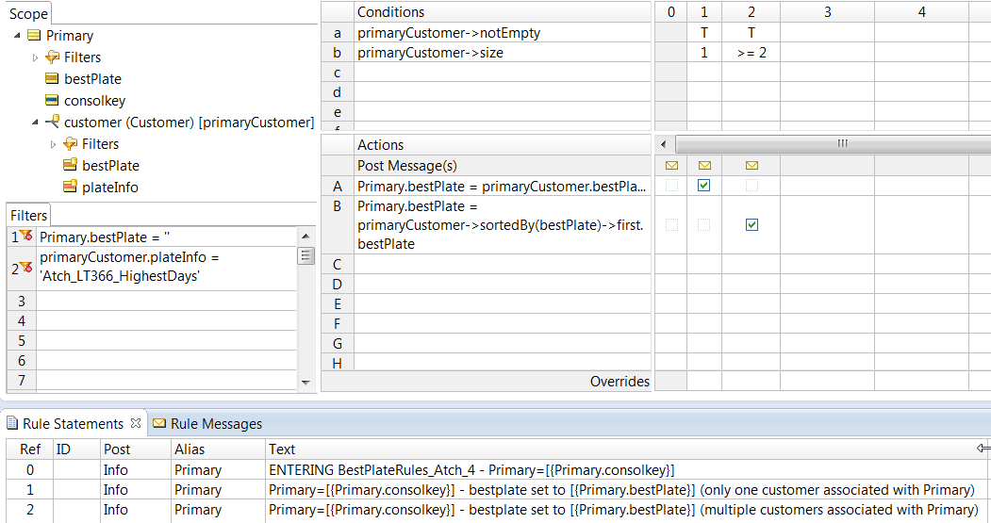Click the Filters list scroll down arrow
The height and width of the screenshot is (523, 991).
tap(306, 383)
